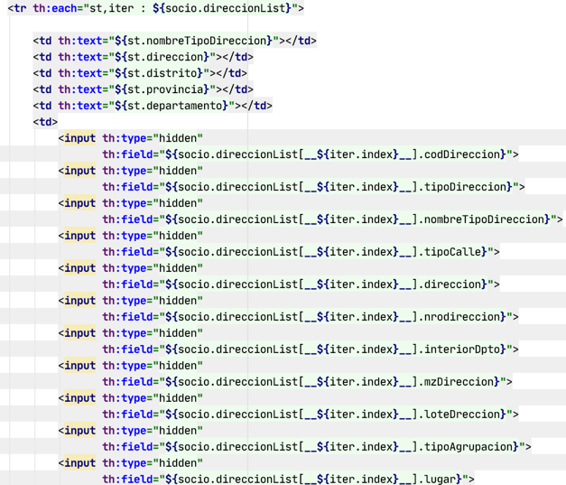This screenshot has width=566, height=485.
Task: Click the ${st.direccion} td line
Action: point(143,57)
